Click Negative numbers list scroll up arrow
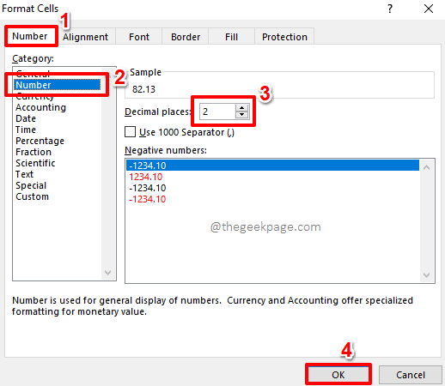 426,167
